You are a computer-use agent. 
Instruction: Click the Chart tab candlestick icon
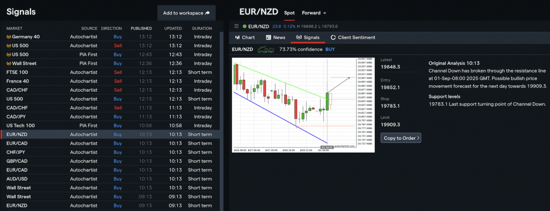[237, 37]
